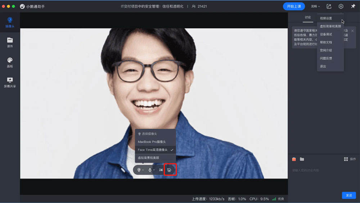Expand the microphone options arrow
The height and width of the screenshot is (203, 360).
click(x=154, y=170)
